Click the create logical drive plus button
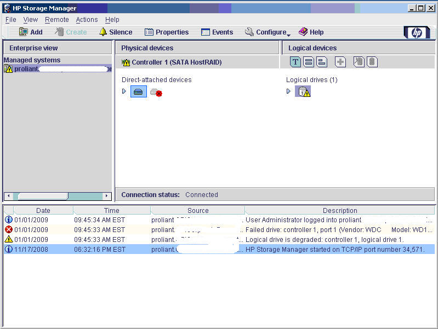 click(x=340, y=62)
